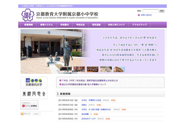Open the 田植え news article
Screen dimensions: 185x123
84,105
